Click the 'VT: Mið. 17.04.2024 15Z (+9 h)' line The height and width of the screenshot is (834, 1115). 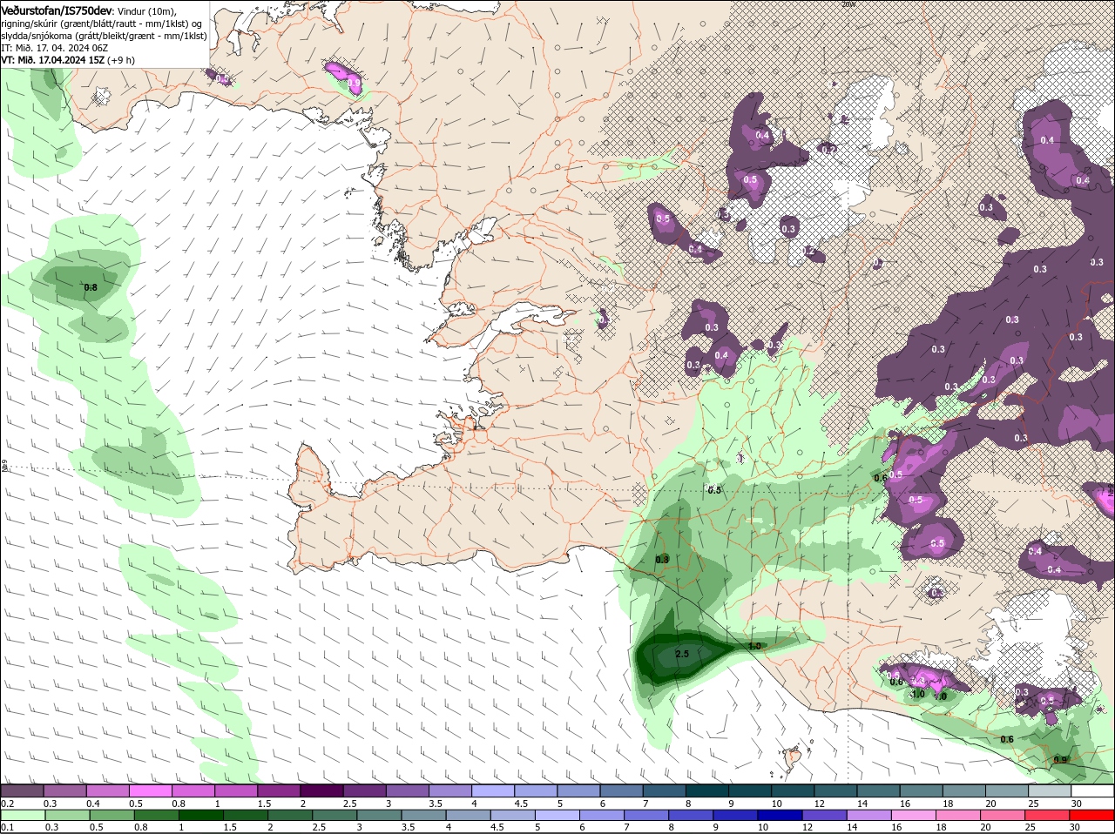click(68, 60)
